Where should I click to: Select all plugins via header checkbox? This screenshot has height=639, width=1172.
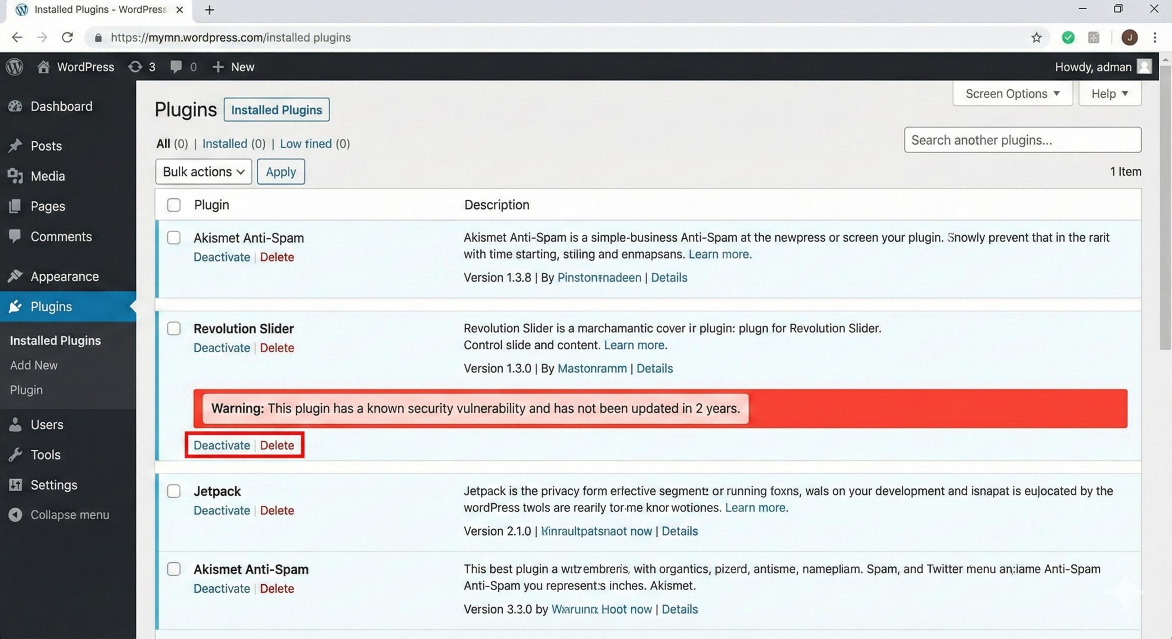174,205
